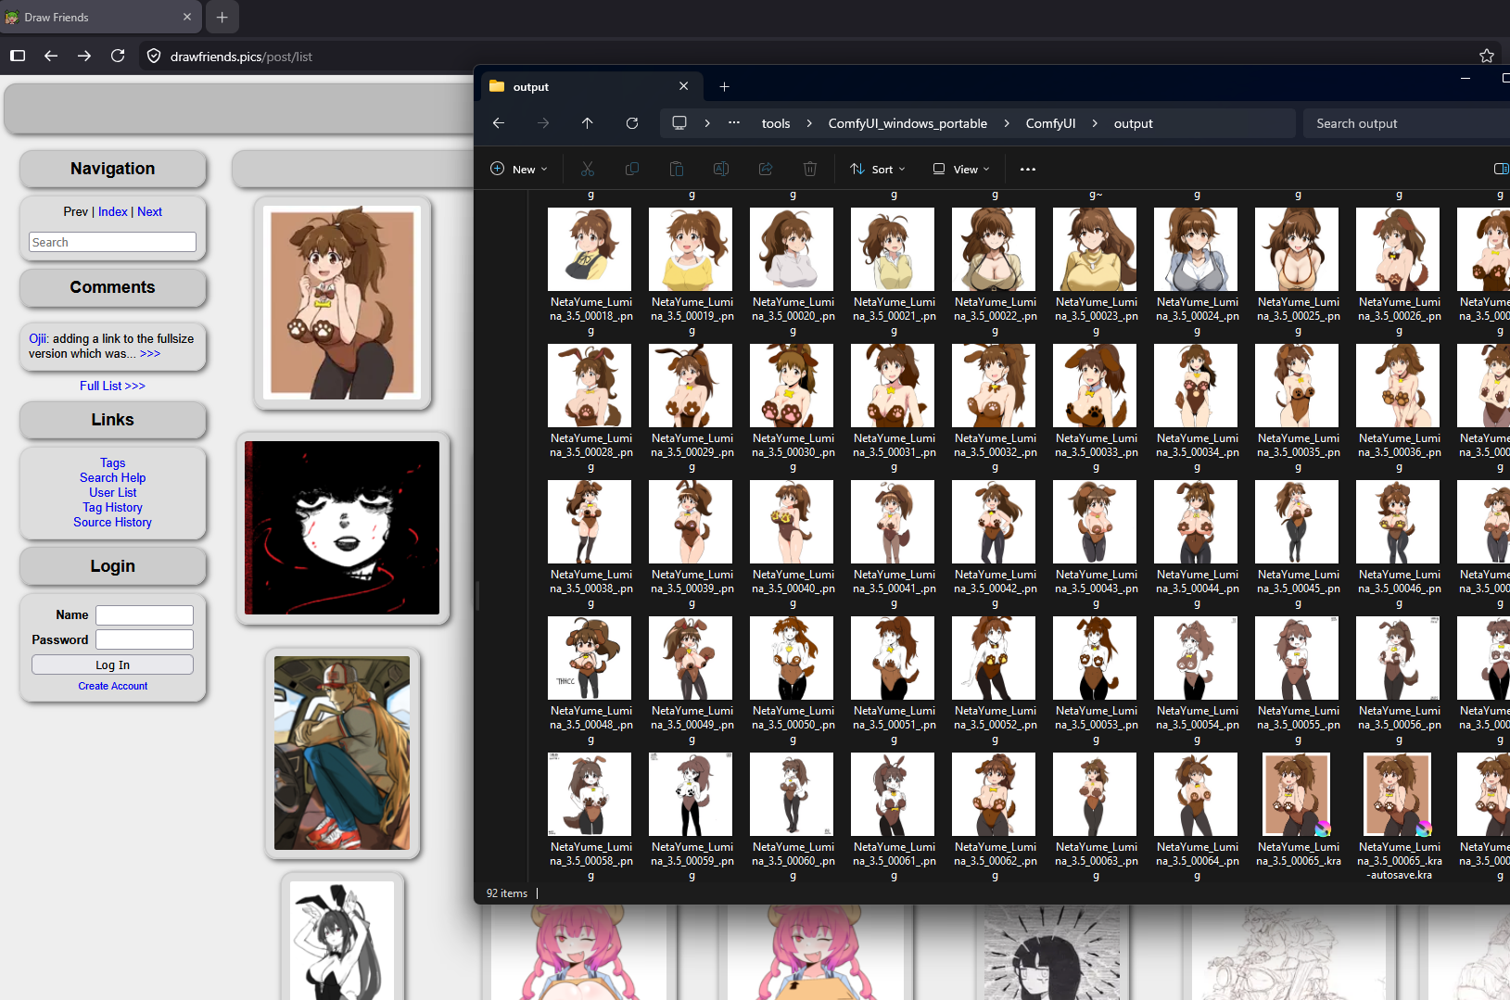Open the Sort dropdown in Explorer
Image resolution: width=1510 pixels, height=1000 pixels.
pyautogui.click(x=878, y=169)
